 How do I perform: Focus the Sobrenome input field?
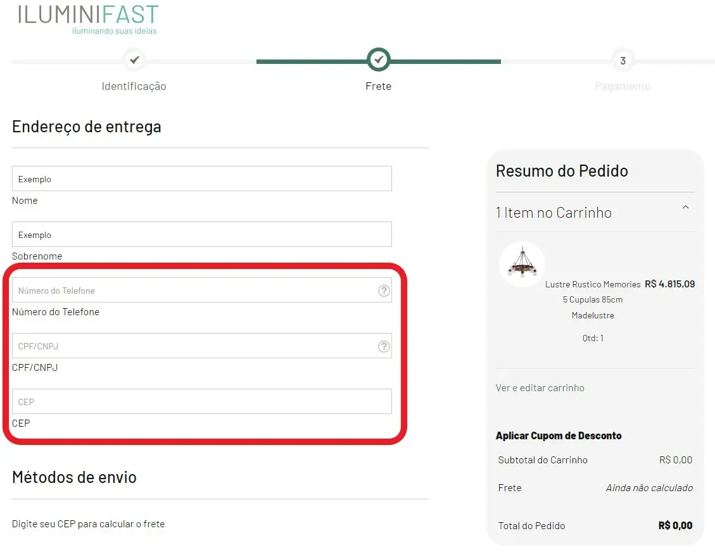coord(201,234)
